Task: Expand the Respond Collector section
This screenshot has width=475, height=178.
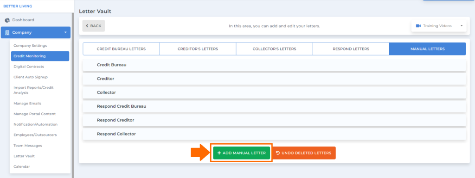Action: (274, 134)
